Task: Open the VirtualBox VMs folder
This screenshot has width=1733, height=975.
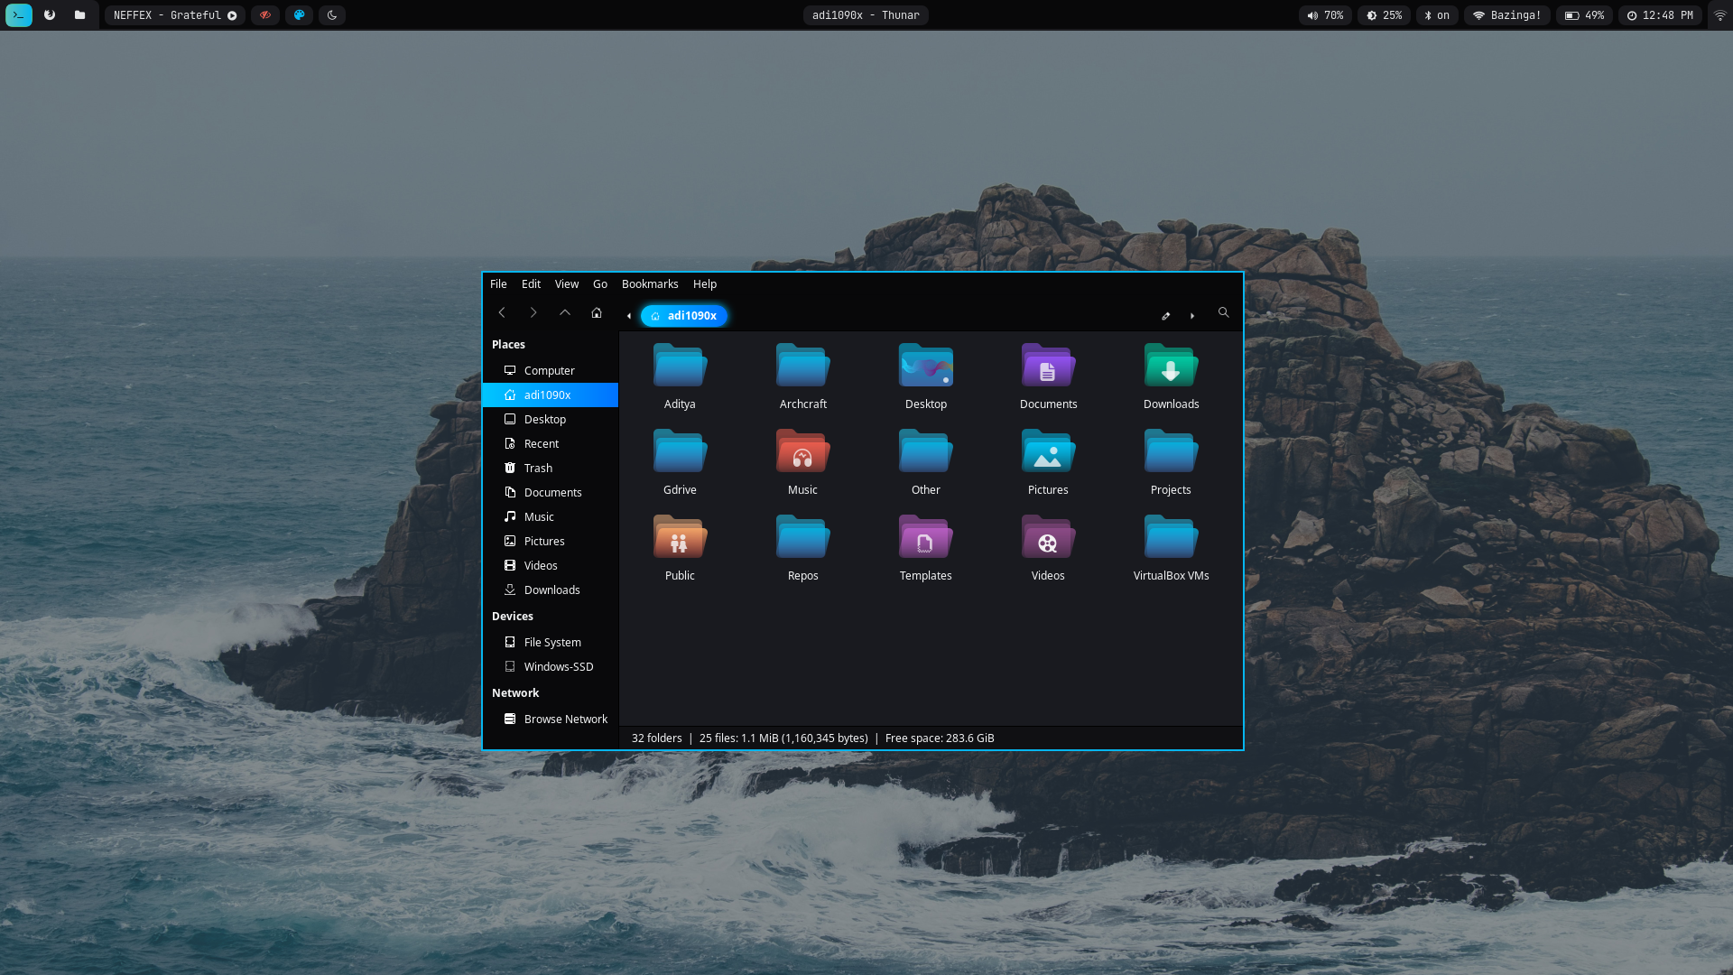Action: pyautogui.click(x=1171, y=548)
